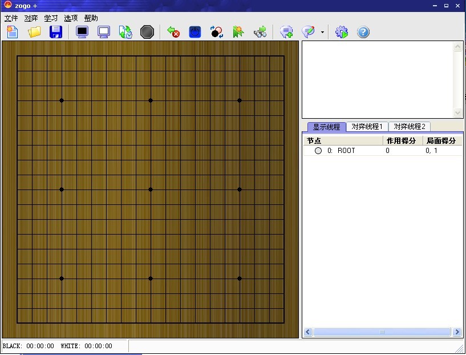Click the swap stone colors icon
This screenshot has height=355, width=466.
pos(216,32)
